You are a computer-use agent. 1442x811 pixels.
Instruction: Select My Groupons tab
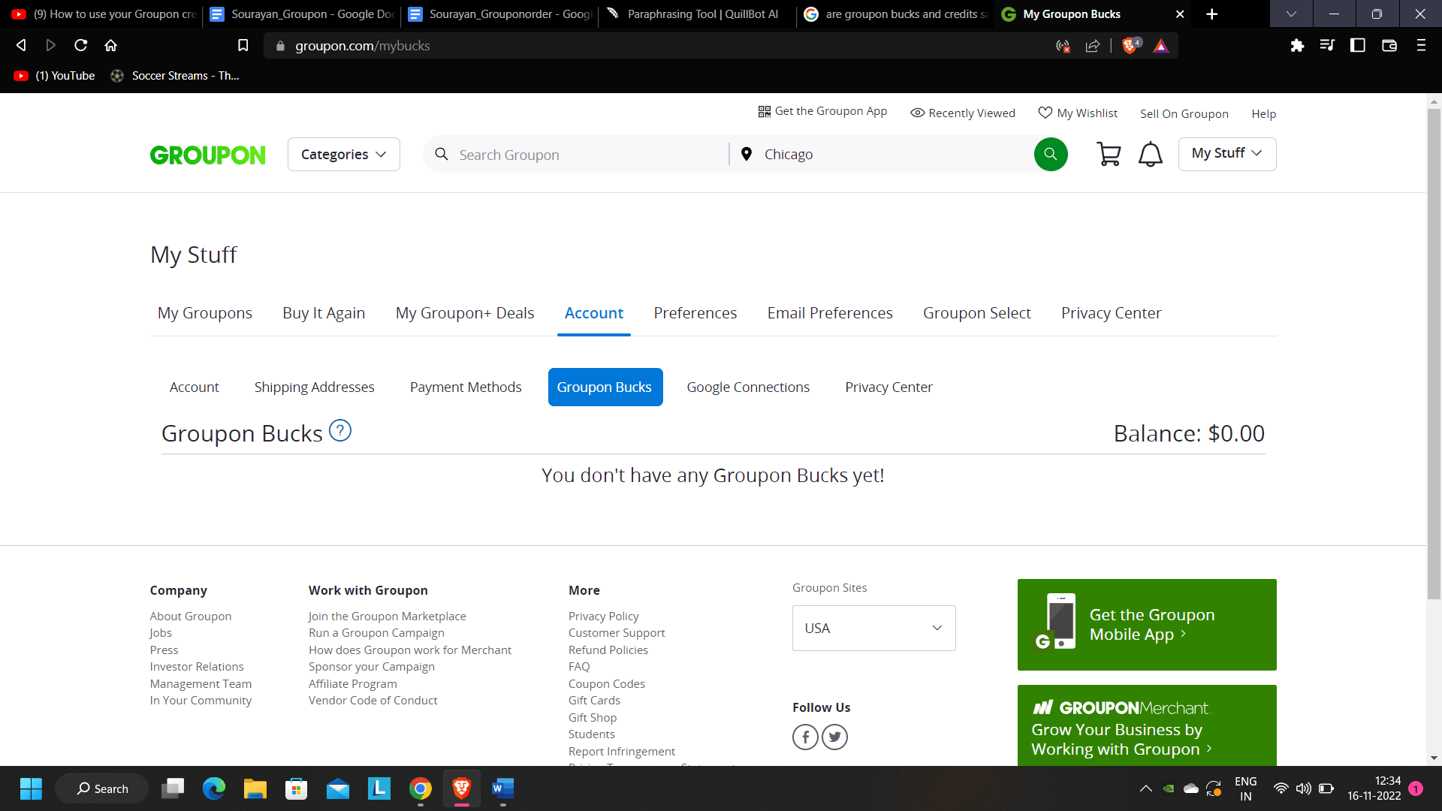click(204, 313)
